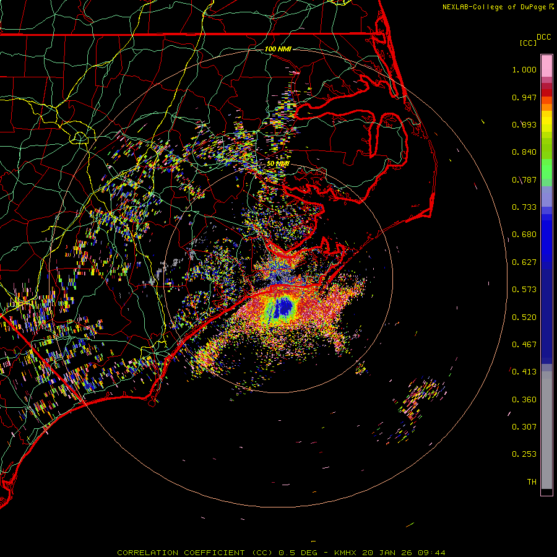The width and height of the screenshot is (557, 557).
Task: Pick the gray swatch near 0.307
Action: 546,430
